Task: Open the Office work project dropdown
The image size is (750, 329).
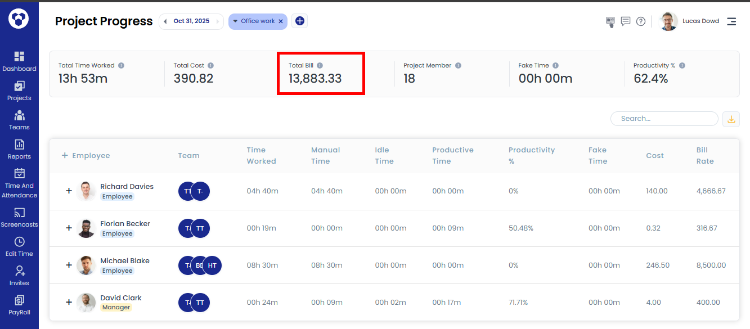Action: click(236, 21)
